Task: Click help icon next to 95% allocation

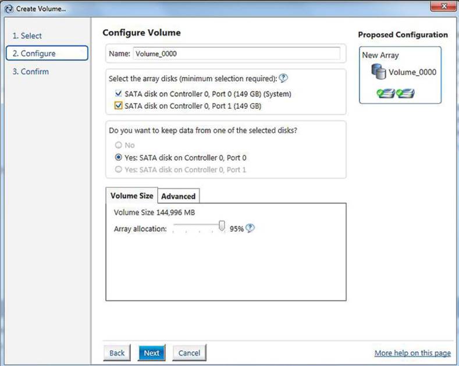Action: [250, 228]
